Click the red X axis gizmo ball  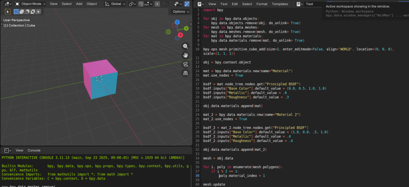(x=180, y=35)
